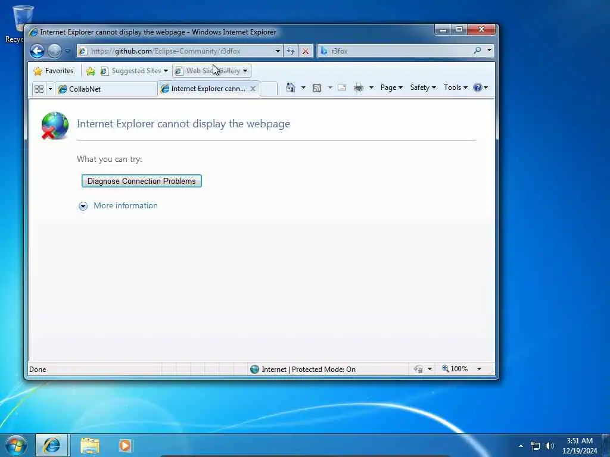Screen dimensions: 610x457
Task: Show hidden system tray icons arrow
Action: coord(521,446)
